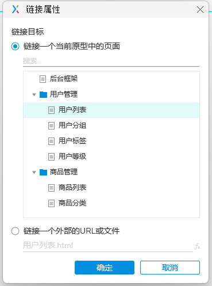Choose the 商品列表 page
This screenshot has height=286, width=212.
point(111,188)
